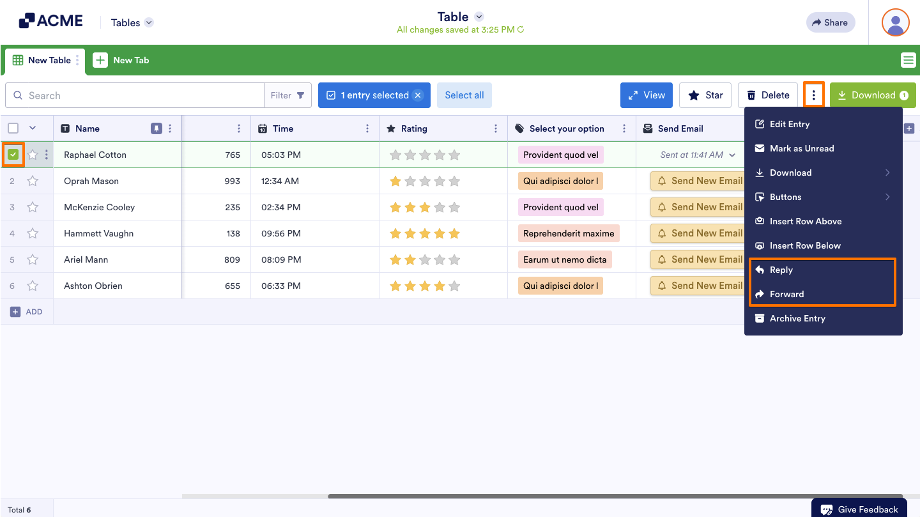The width and height of the screenshot is (920, 517).
Task: Select Mark as Unread
Action: 824,148
